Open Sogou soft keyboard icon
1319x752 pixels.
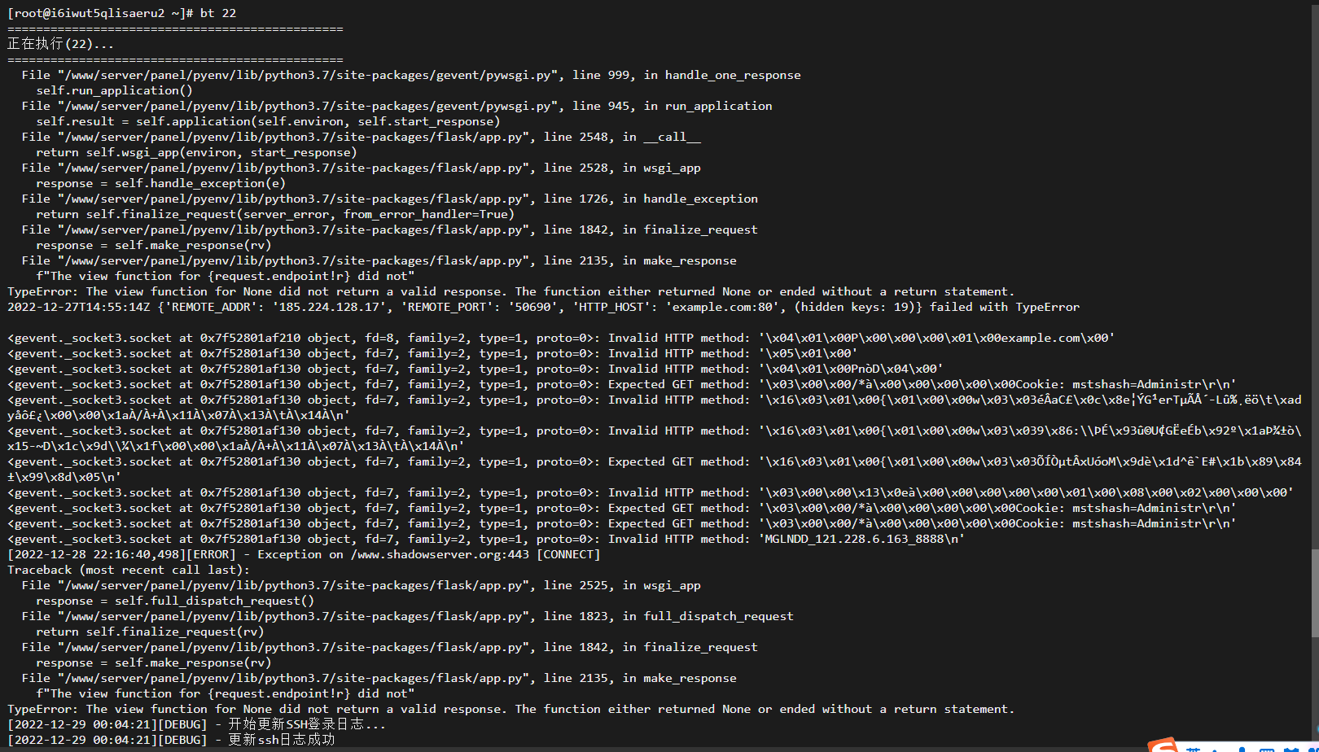1267,750
